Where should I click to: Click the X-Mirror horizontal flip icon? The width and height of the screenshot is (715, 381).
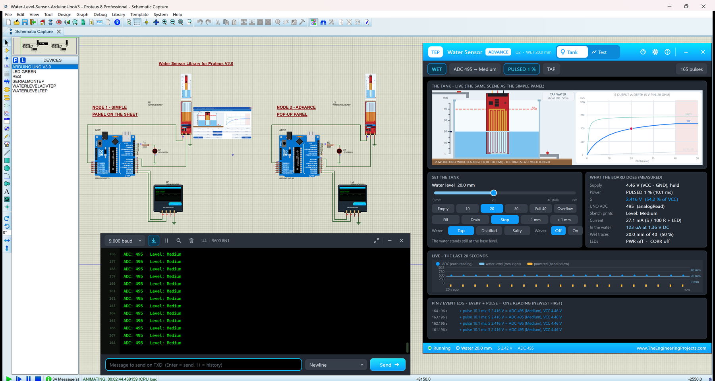7,241
